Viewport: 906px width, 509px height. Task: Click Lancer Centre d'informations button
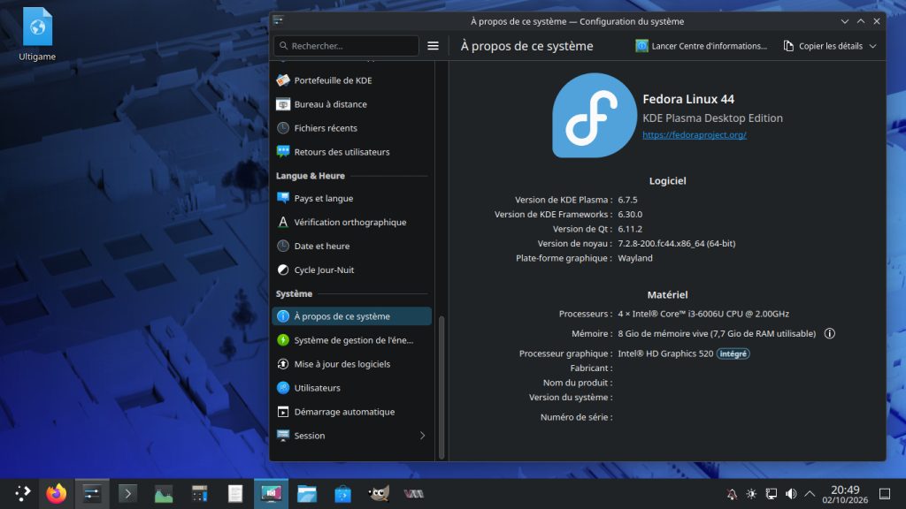[701, 46]
